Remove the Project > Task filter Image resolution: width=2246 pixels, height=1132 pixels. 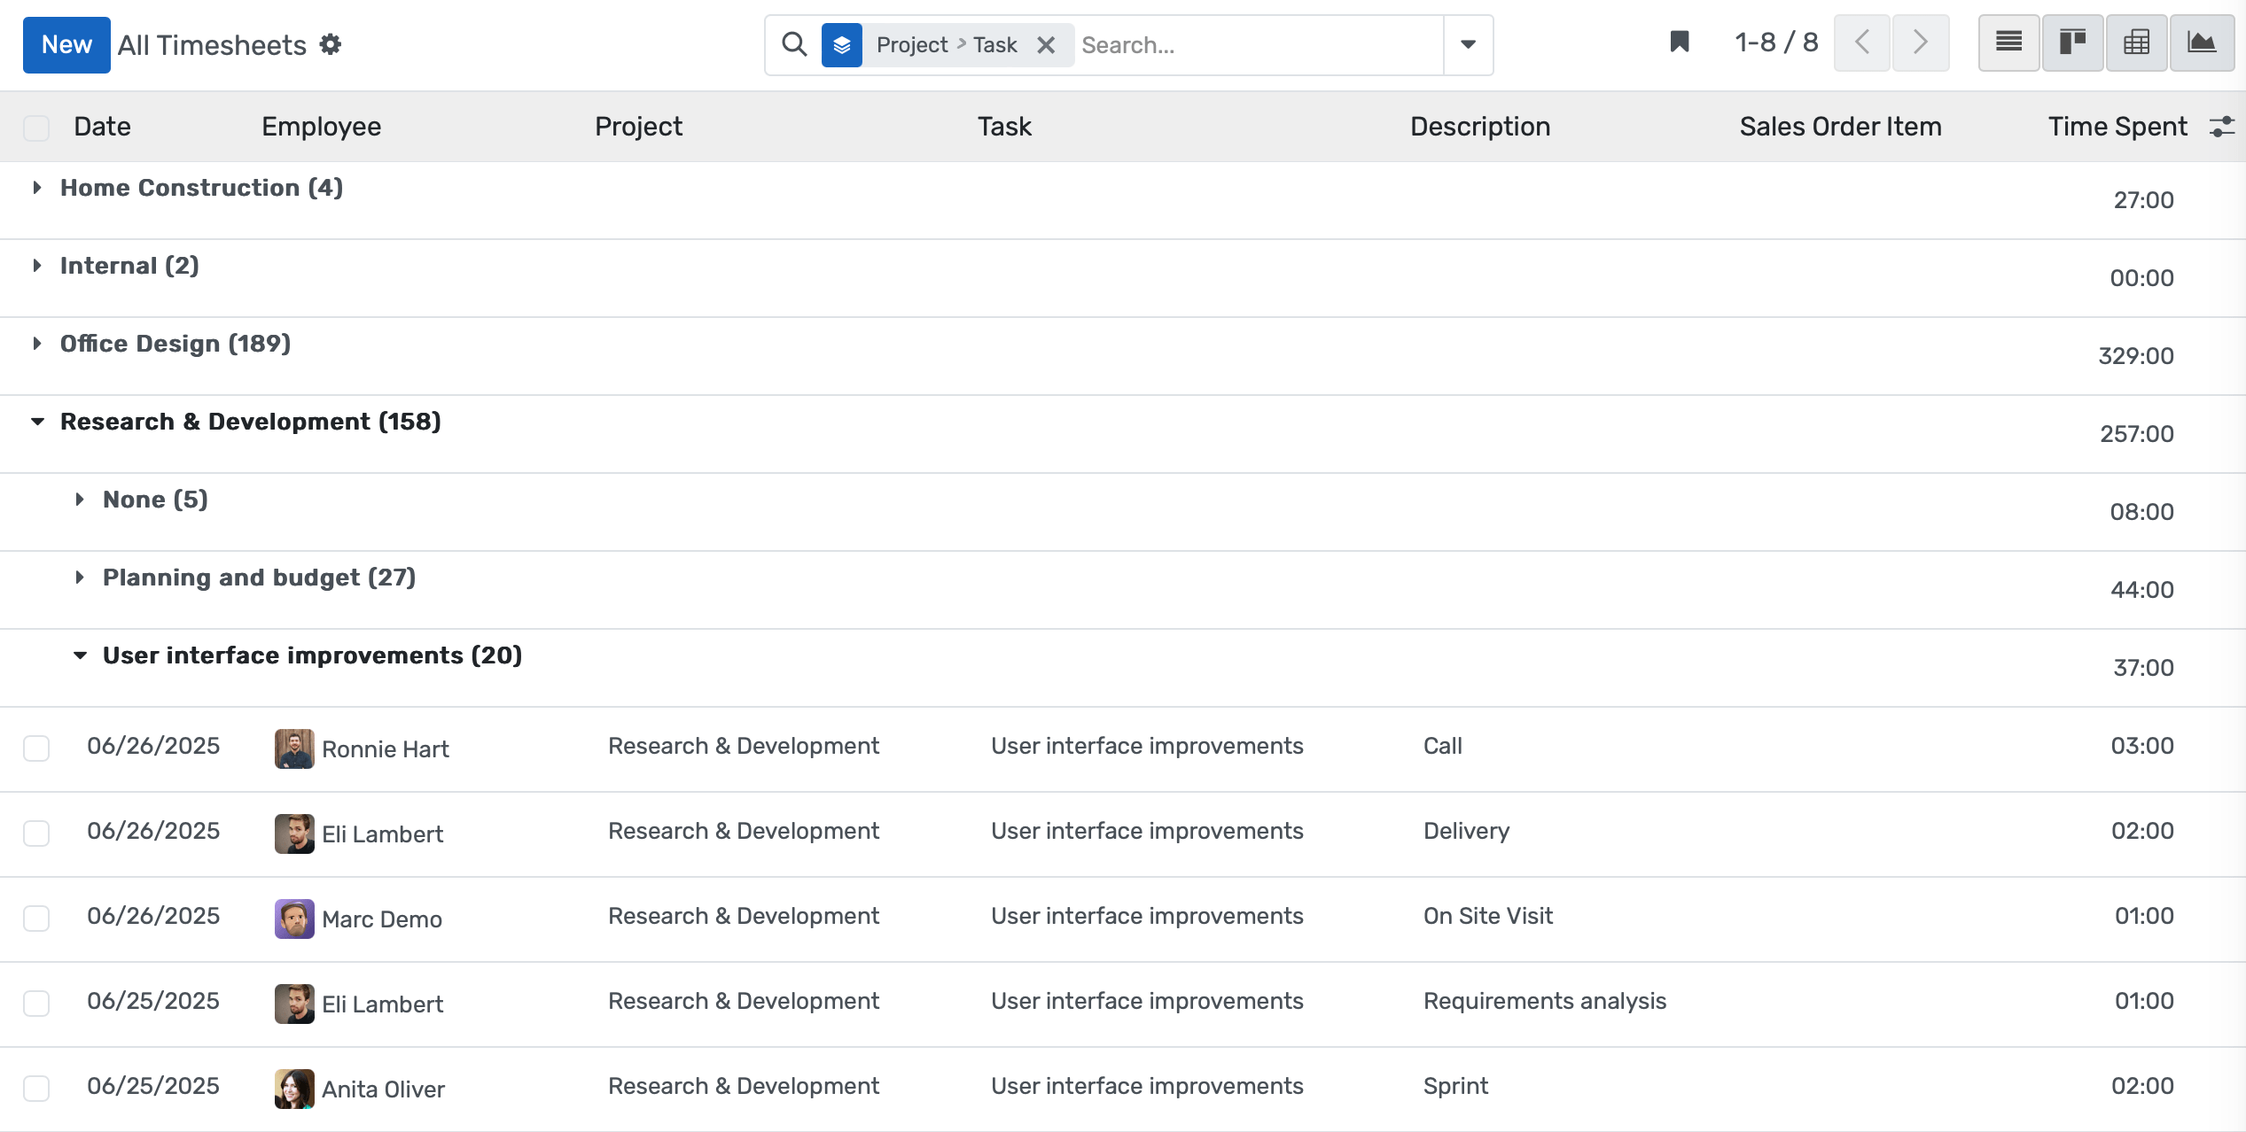tap(1047, 44)
